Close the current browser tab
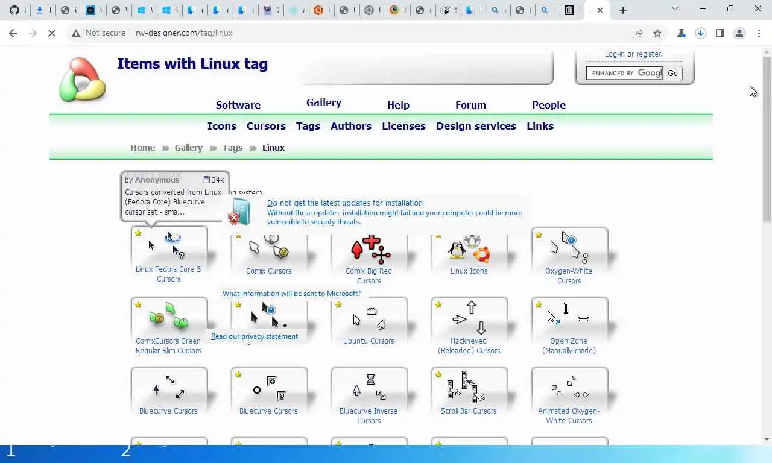Viewport: 772px width, 463px height. 600,10
